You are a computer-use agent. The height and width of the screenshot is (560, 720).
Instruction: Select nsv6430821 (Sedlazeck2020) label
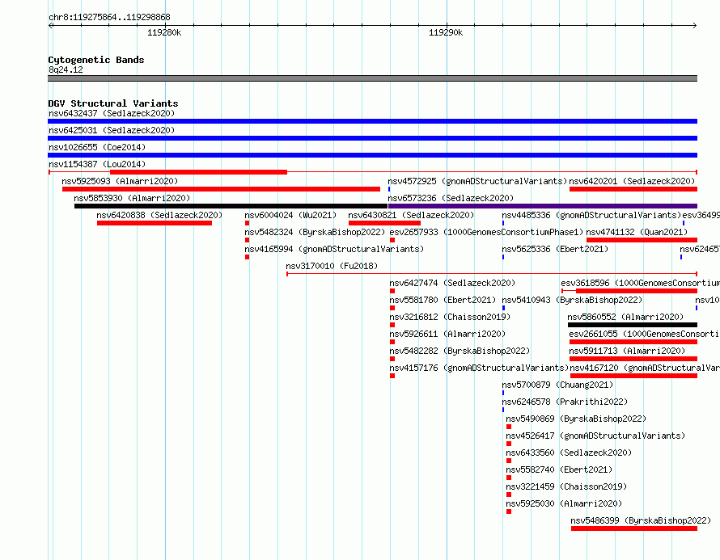click(411, 215)
